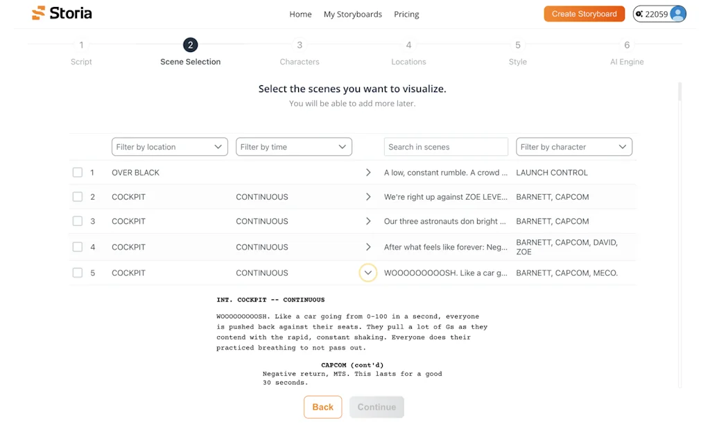Collapse the expanded scene 5 script preview

click(368, 272)
